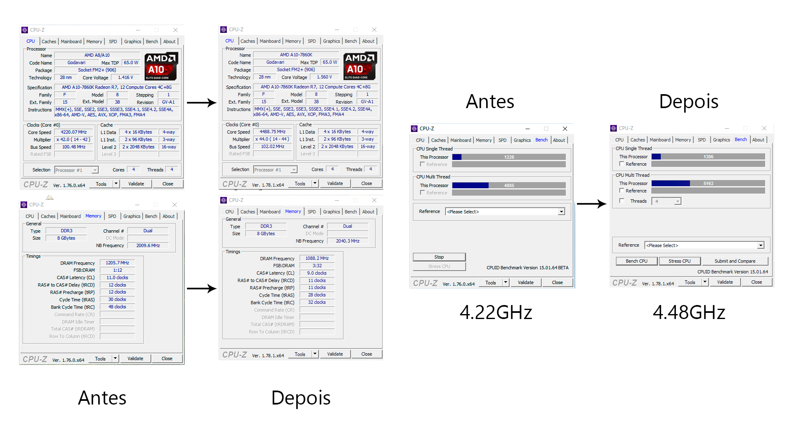Image resolution: width=789 pixels, height=444 pixels.
Task: Click Close button in 1.78 CPU window
Action: 367,184
